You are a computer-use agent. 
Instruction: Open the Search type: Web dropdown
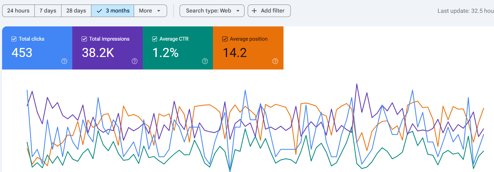pyautogui.click(x=212, y=11)
